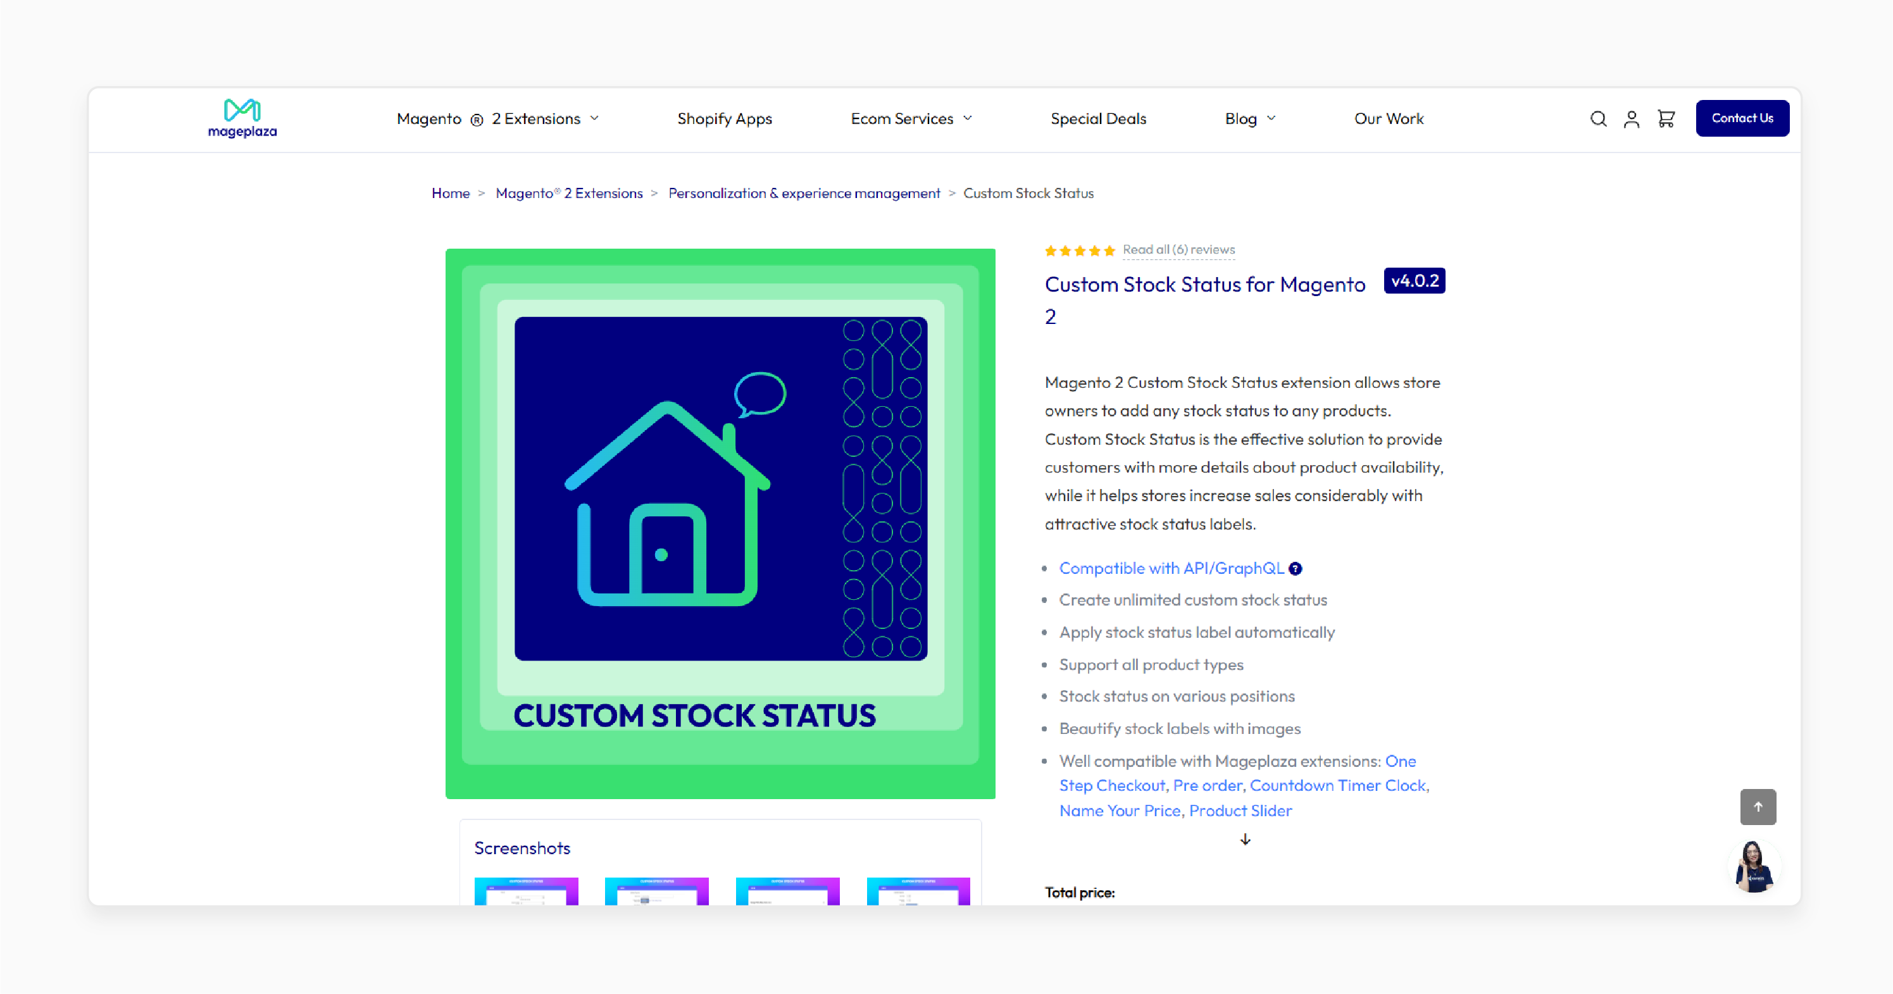The image size is (1893, 994).
Task: Click 'Stock status on various positions' text
Action: (1177, 697)
